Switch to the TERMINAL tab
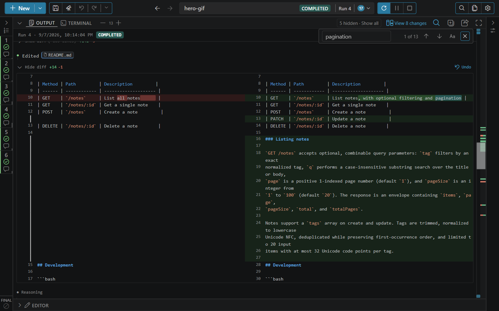Viewport: 499px width, 311px height. point(76,23)
